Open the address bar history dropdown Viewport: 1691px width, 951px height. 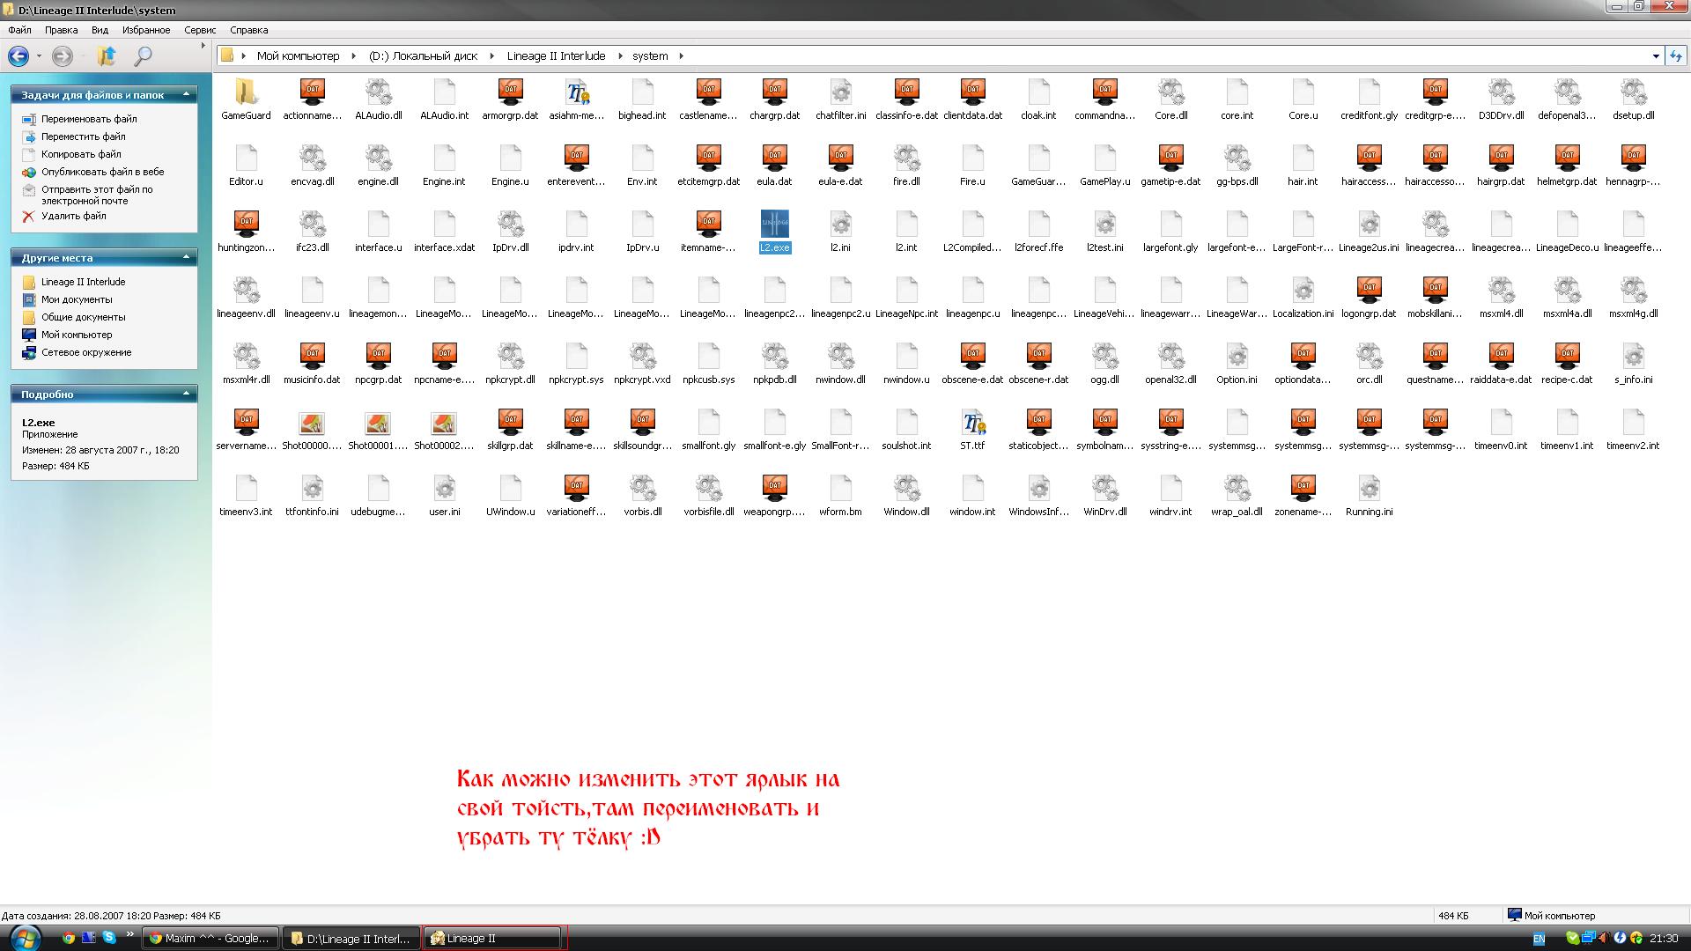(1656, 55)
